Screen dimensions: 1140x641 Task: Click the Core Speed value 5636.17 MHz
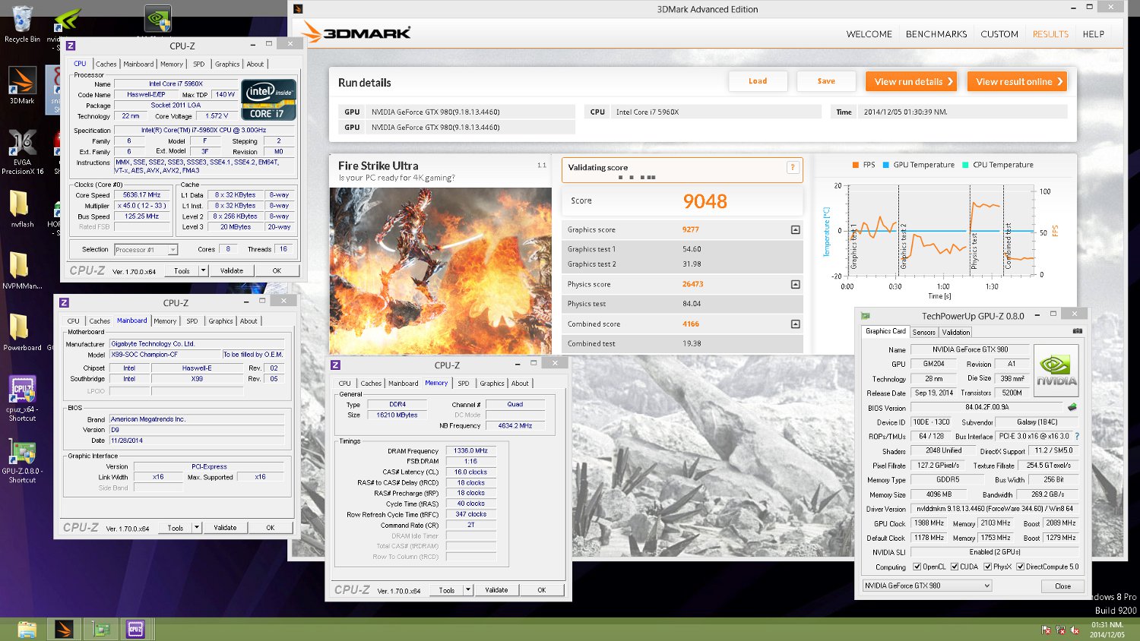tap(142, 195)
